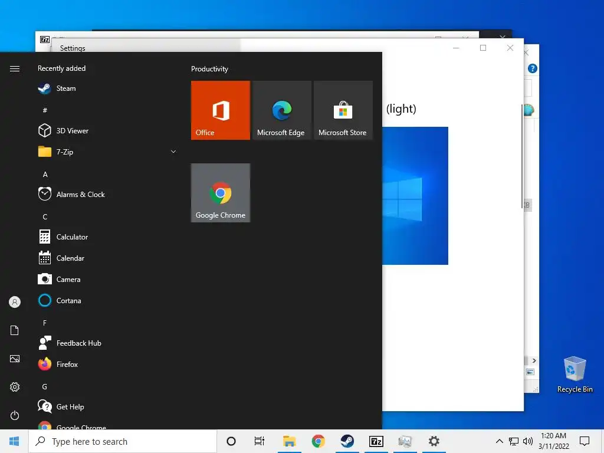The width and height of the screenshot is (604, 453).
Task: Click the Windows Start button
Action: pyautogui.click(x=14, y=441)
